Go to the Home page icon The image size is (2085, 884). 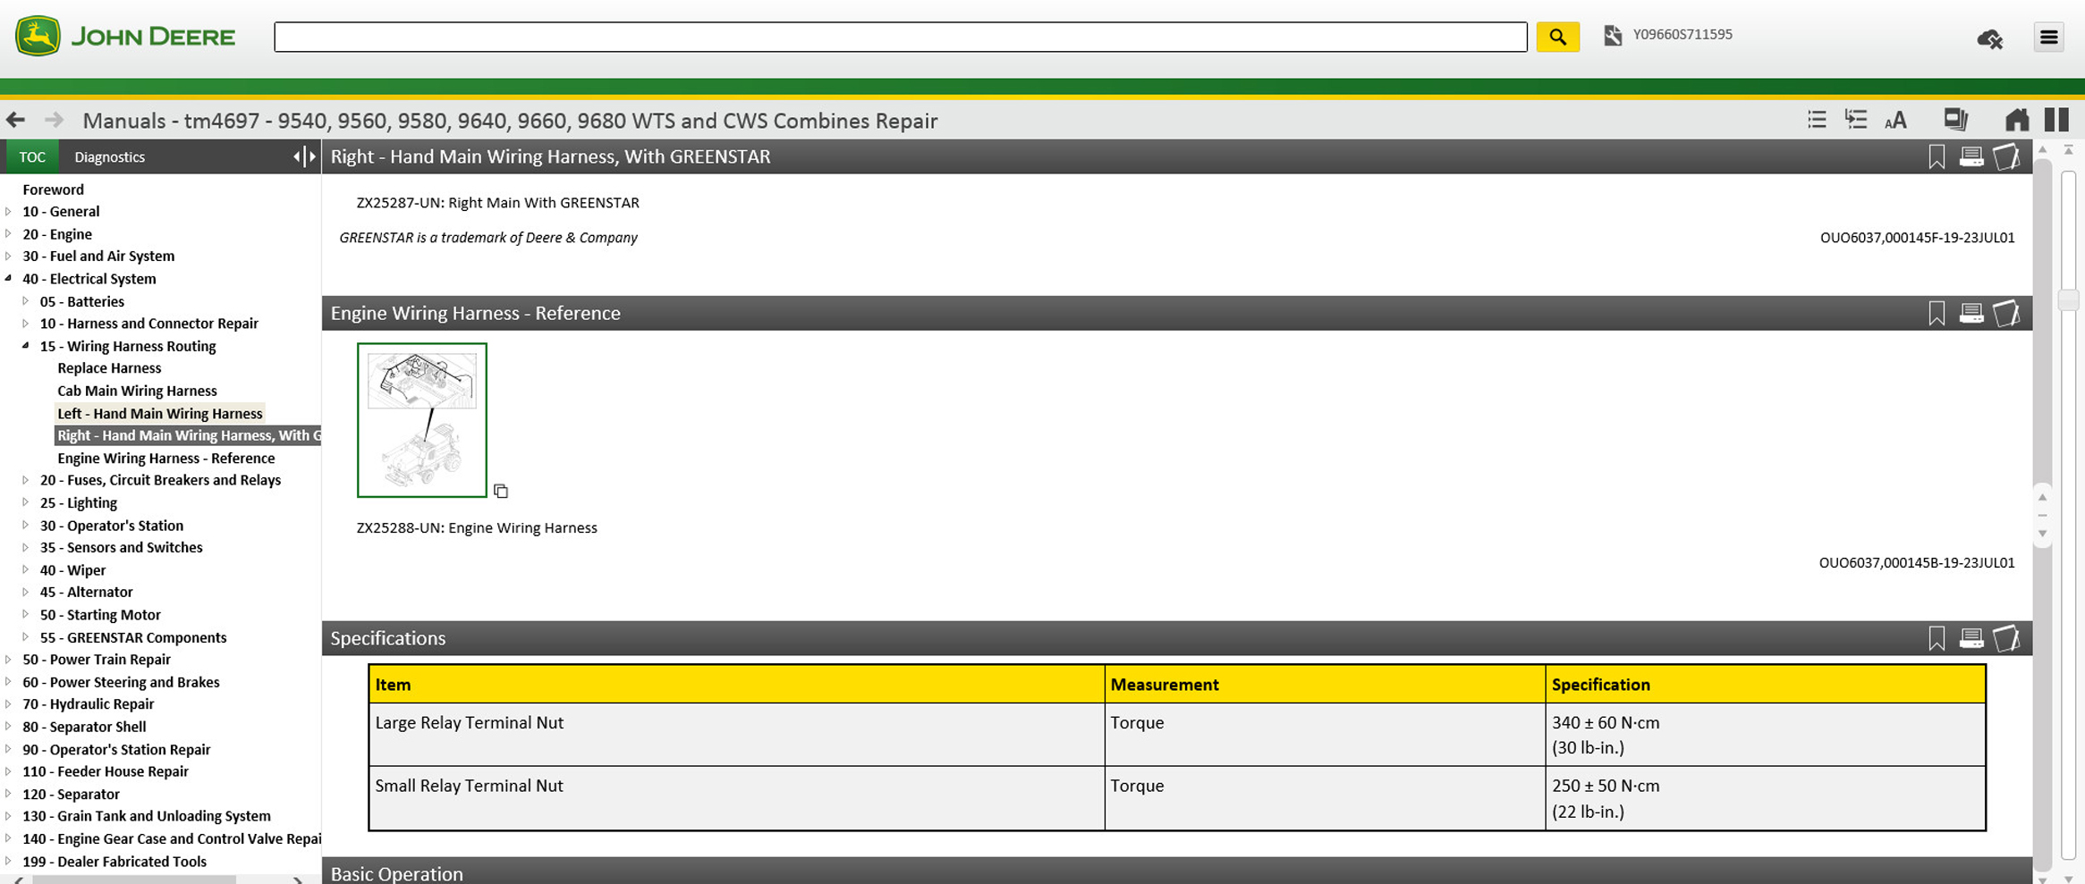click(2016, 120)
